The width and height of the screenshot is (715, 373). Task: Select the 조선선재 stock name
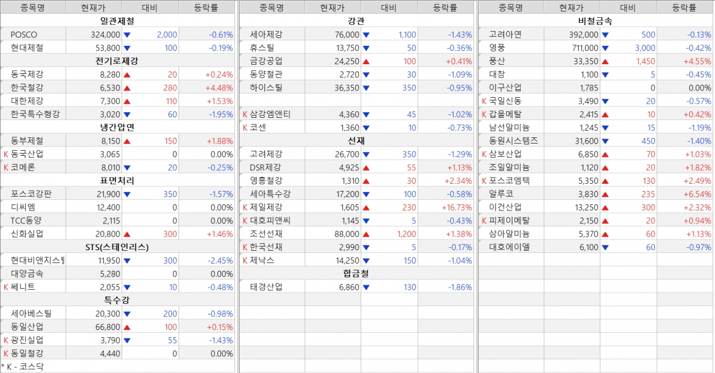(x=266, y=234)
